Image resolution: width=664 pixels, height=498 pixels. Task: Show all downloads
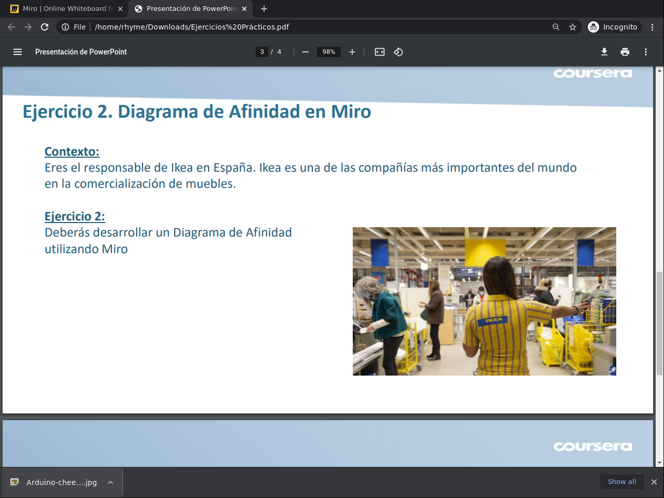[x=622, y=482]
